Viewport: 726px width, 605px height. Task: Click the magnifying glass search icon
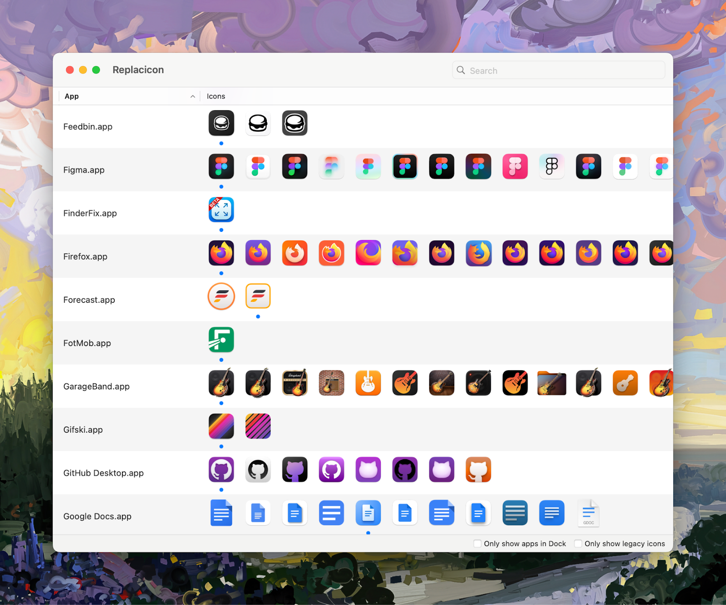click(x=461, y=70)
